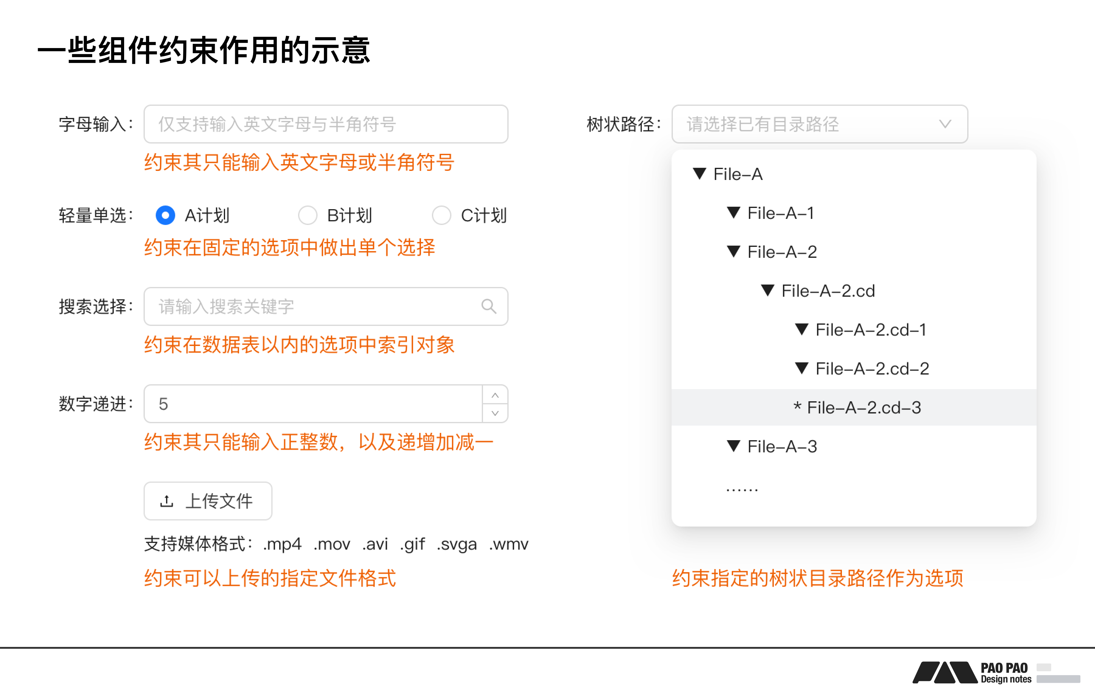This screenshot has width=1095, height=698.
Task: Click the File–A–2.cd–1 label text
Action: click(x=871, y=330)
